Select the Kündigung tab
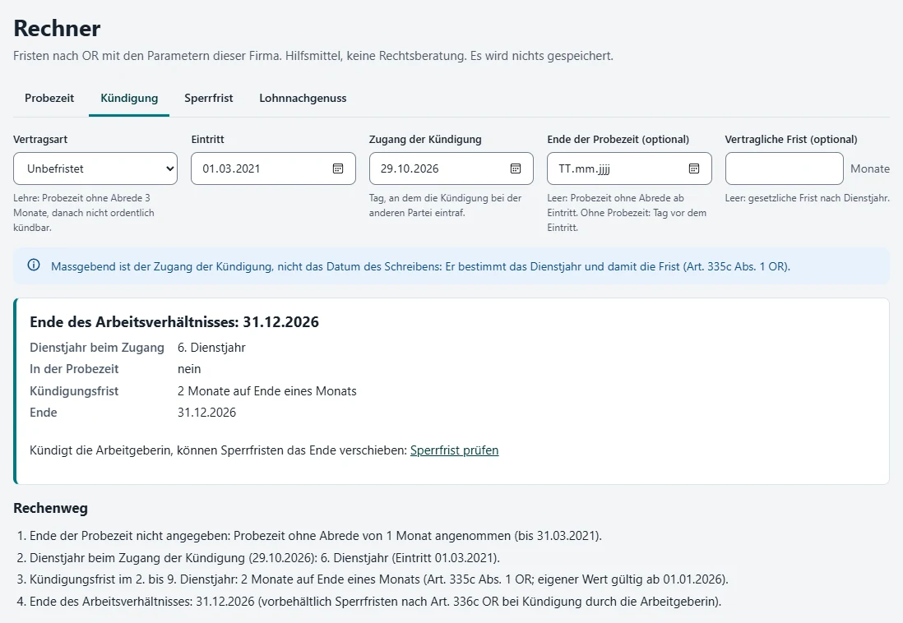The image size is (903, 623). 129,98
